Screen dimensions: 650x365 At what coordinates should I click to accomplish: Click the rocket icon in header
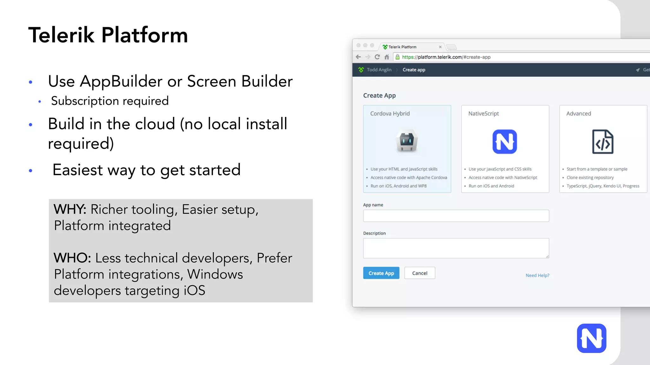638,70
